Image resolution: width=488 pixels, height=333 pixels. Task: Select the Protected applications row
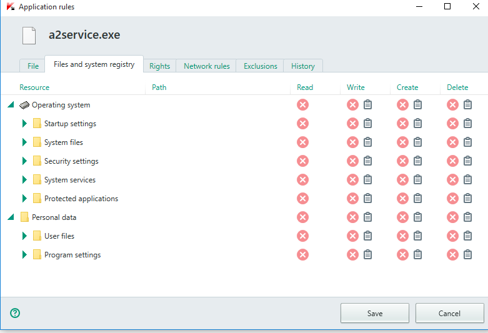click(x=81, y=199)
